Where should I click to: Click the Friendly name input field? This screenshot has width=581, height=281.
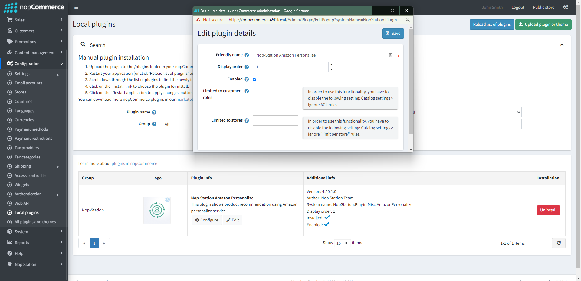tap(324, 55)
